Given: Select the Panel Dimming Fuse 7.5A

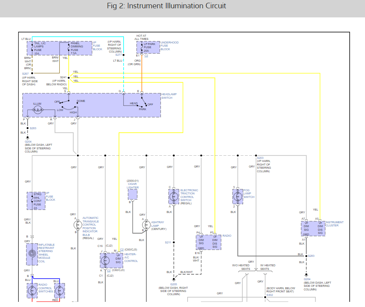Looking at the screenshot, I should point(75,47).
